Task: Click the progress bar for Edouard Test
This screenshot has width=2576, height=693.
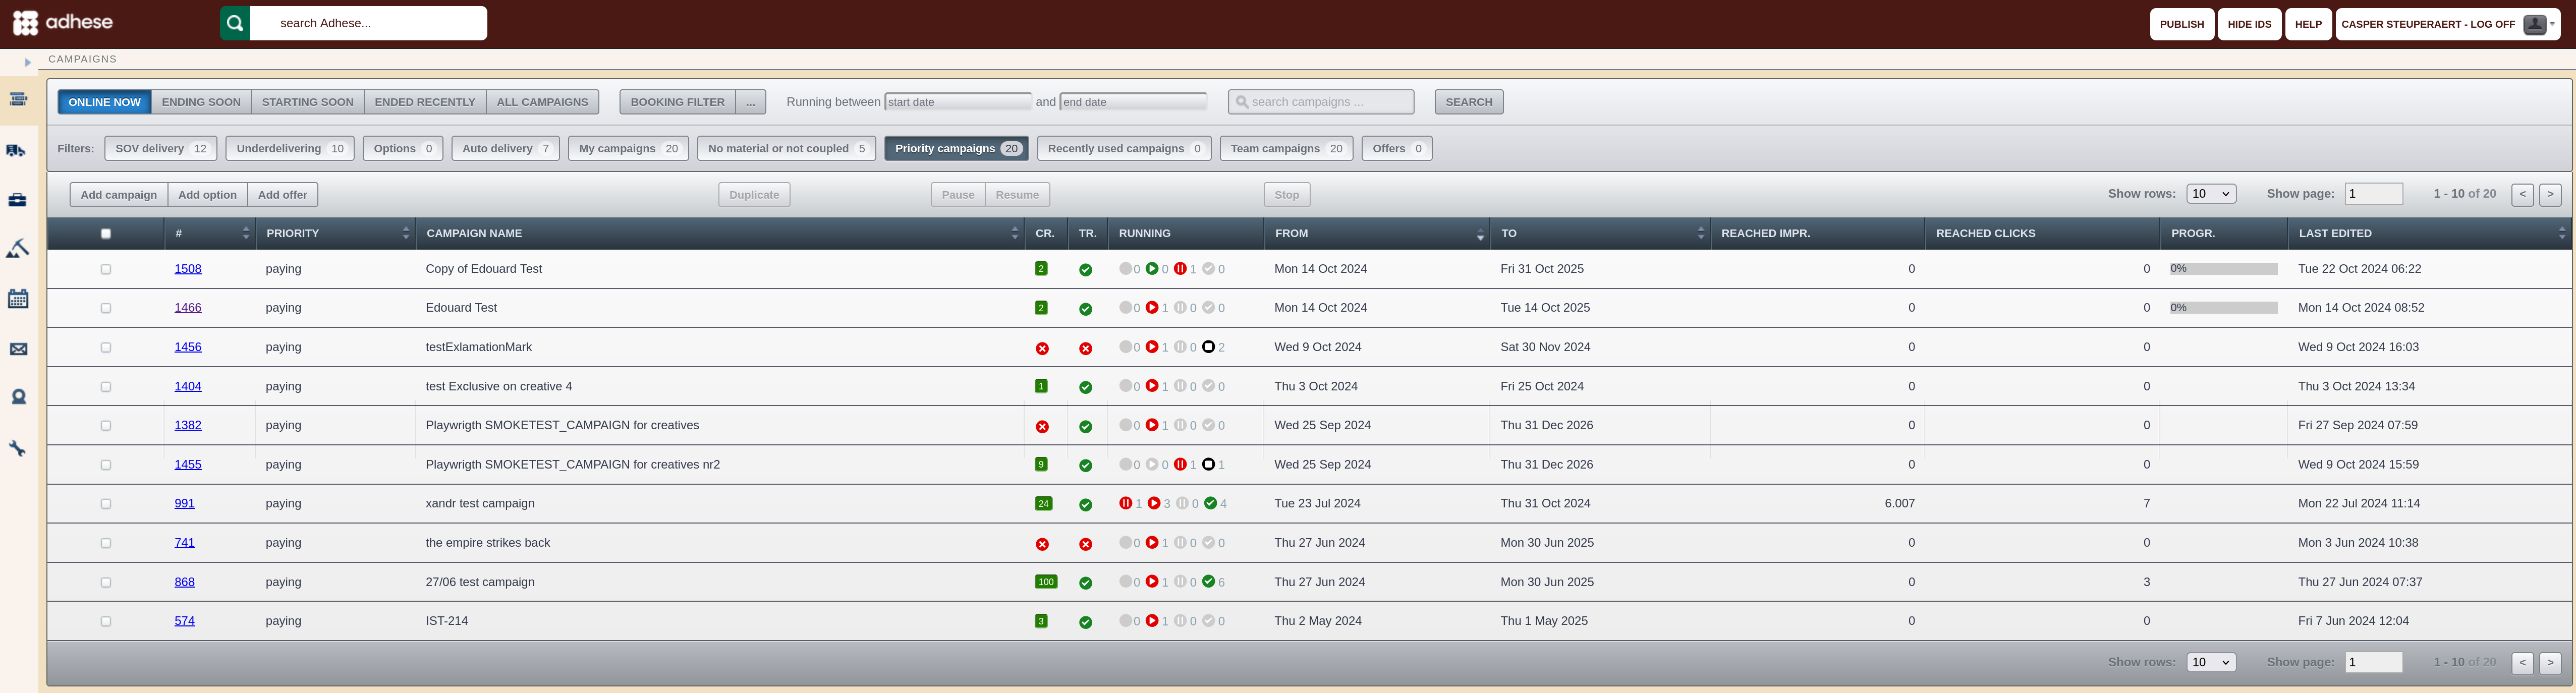Action: (2223, 308)
